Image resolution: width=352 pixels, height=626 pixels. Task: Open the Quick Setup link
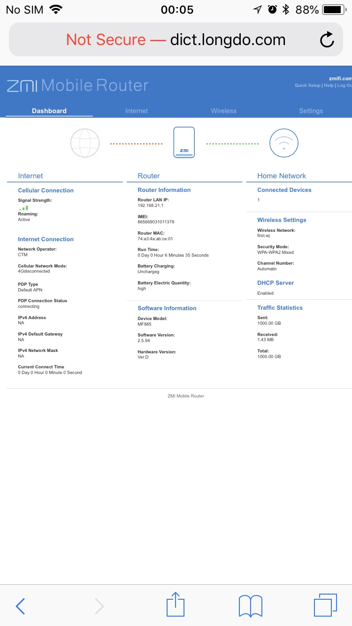point(307,85)
